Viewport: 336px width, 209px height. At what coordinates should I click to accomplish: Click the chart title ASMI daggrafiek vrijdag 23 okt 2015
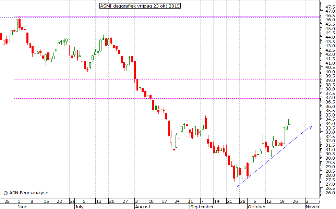pos(140,6)
